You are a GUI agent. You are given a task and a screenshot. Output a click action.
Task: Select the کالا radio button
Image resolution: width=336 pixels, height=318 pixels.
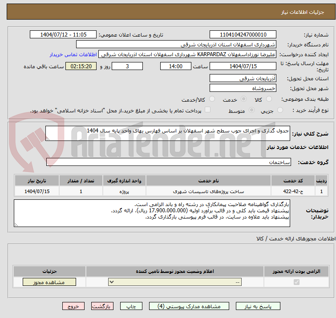[269, 99]
